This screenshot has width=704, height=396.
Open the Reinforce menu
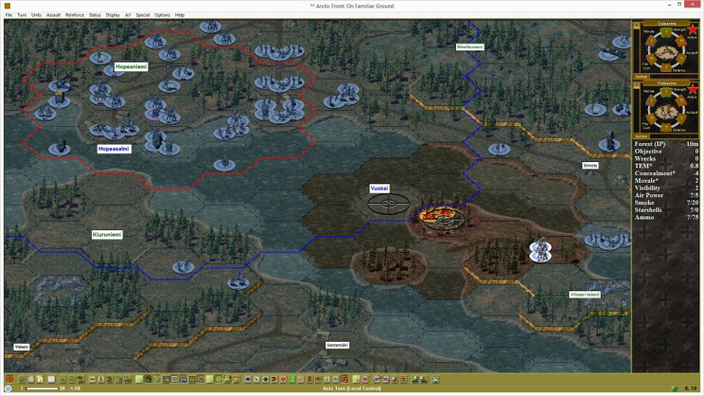tap(74, 15)
